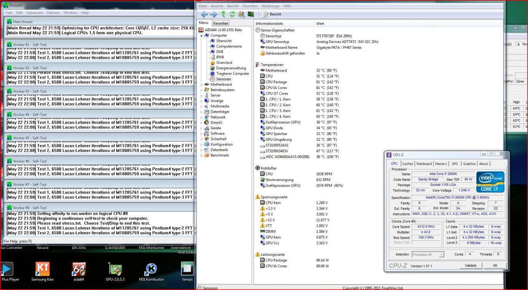This screenshot has height=290, width=528.
Task: Click the green up arrow in AIDA64 toolbar
Action: click(223, 14)
